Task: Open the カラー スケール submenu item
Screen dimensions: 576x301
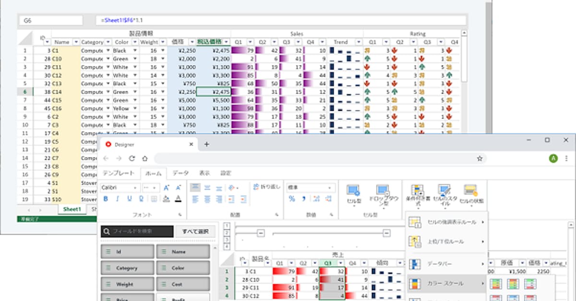Action: pos(446,284)
